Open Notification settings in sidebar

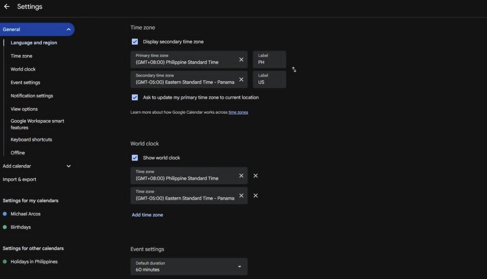[x=32, y=96]
